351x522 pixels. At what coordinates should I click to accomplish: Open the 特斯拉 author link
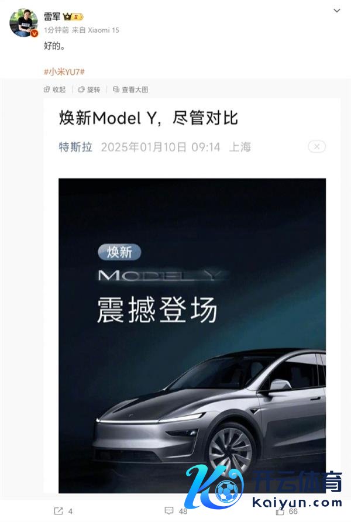pyautogui.click(x=75, y=147)
